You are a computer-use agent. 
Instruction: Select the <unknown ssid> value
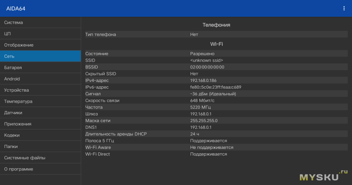[206, 60]
